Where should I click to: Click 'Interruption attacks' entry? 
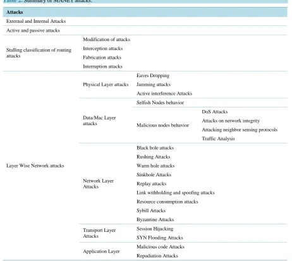tap(102, 66)
